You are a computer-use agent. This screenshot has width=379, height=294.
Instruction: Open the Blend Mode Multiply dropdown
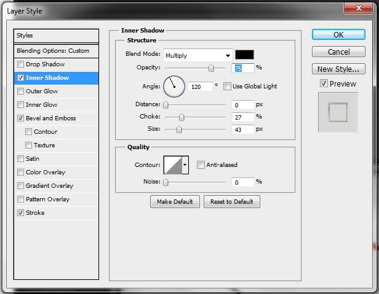198,55
